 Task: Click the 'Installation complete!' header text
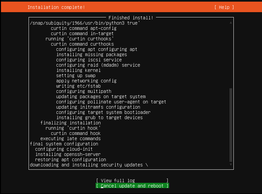tap(56, 7)
